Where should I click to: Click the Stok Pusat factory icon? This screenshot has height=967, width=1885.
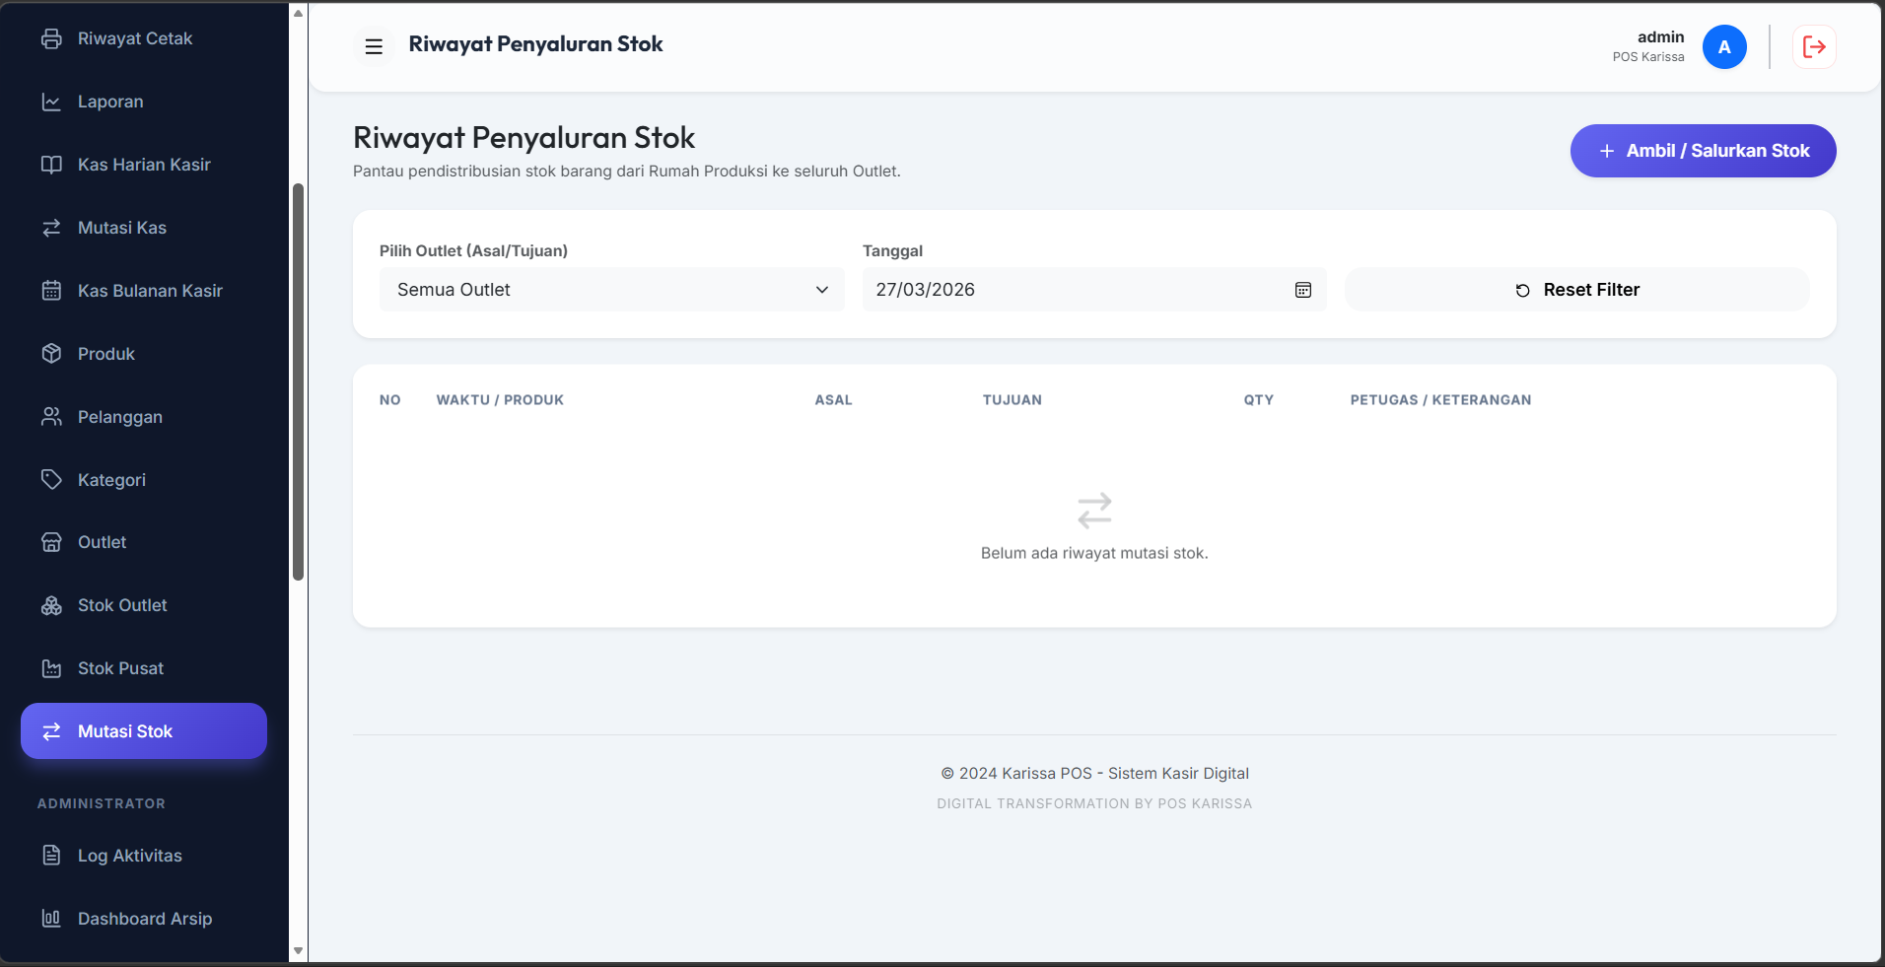point(51,668)
